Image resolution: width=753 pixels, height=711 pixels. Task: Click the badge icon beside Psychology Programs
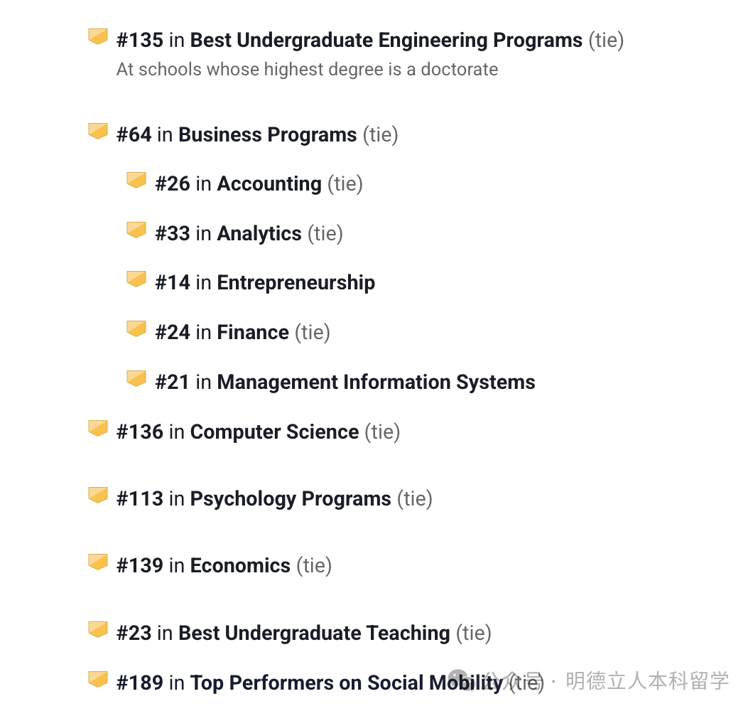click(98, 495)
